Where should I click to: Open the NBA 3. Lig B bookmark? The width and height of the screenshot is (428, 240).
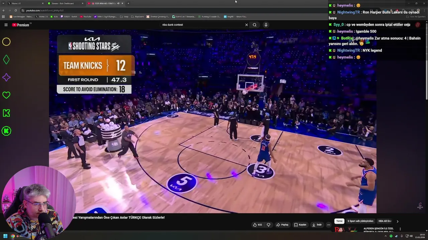click(x=106, y=17)
